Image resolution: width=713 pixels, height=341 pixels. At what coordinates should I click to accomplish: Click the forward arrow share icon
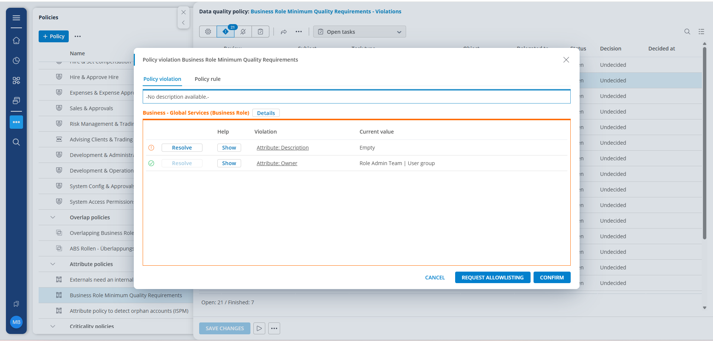coord(284,32)
